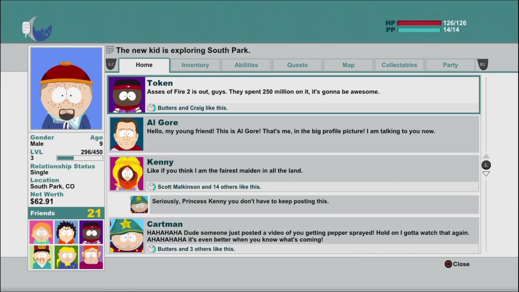This screenshot has width=519, height=292.
Task: Click Cartman's pepper sprayed video post text
Action: (308, 236)
